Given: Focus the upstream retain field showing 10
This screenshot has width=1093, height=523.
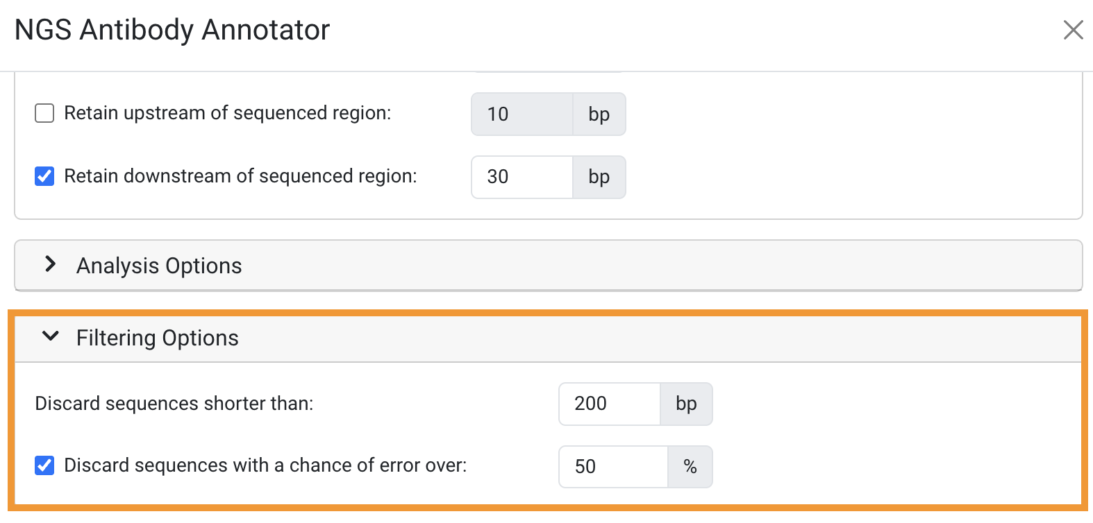Looking at the screenshot, I should pyautogui.click(x=522, y=114).
